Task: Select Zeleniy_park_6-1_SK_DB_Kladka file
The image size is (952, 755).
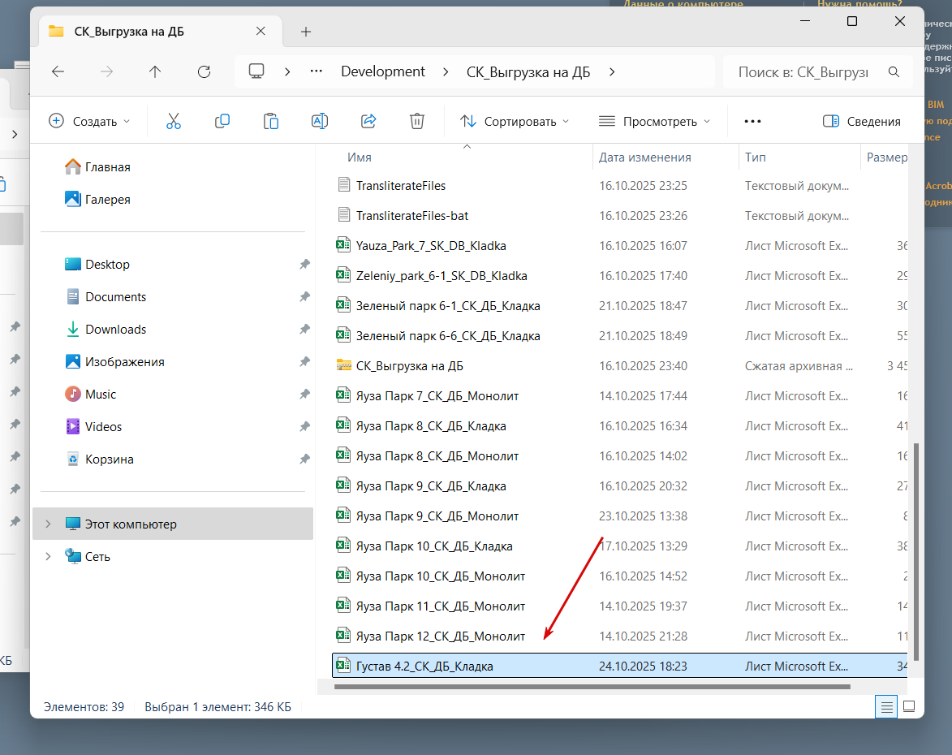Action: coord(619,276)
